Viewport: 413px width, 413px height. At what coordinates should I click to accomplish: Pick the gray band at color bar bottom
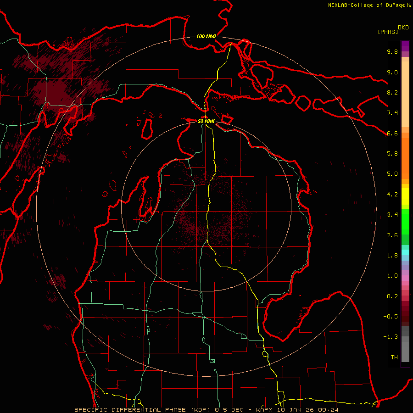[x=405, y=349]
